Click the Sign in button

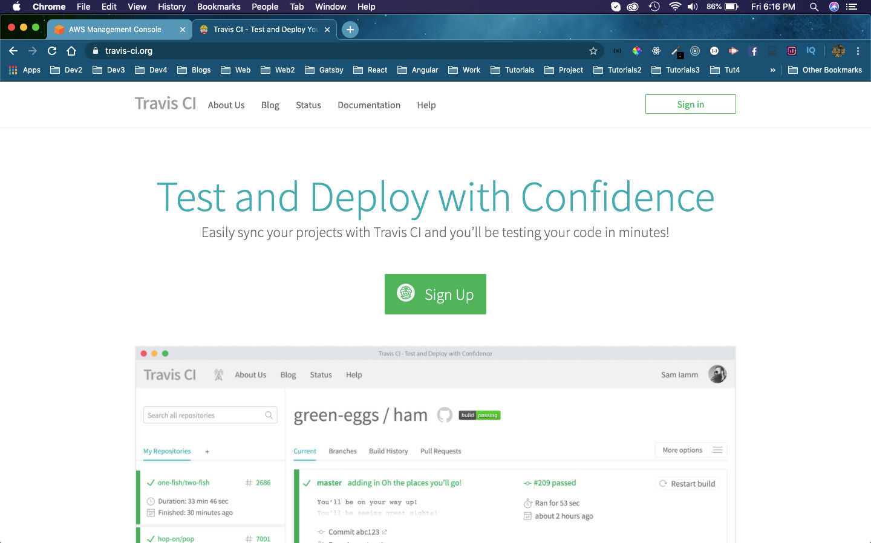[x=691, y=104]
